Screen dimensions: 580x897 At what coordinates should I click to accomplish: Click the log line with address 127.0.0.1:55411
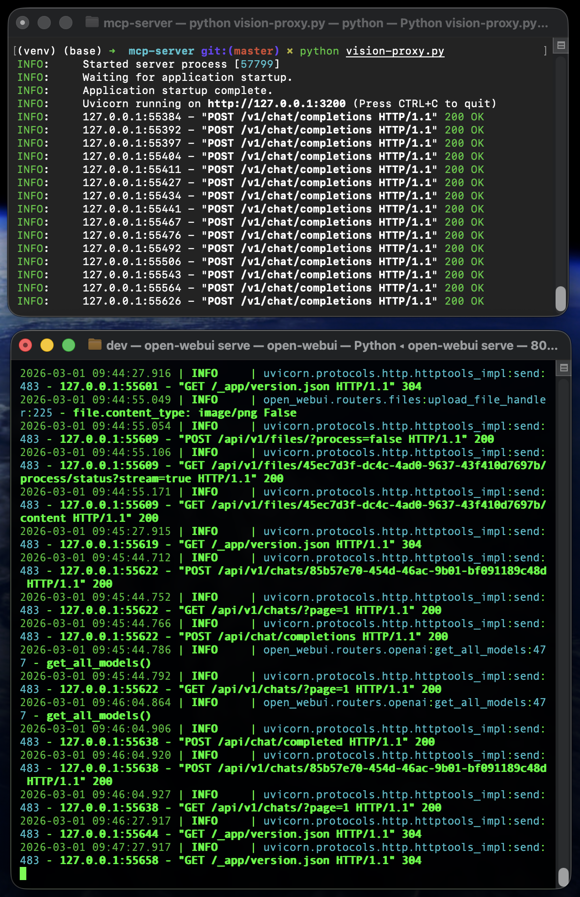point(251,169)
